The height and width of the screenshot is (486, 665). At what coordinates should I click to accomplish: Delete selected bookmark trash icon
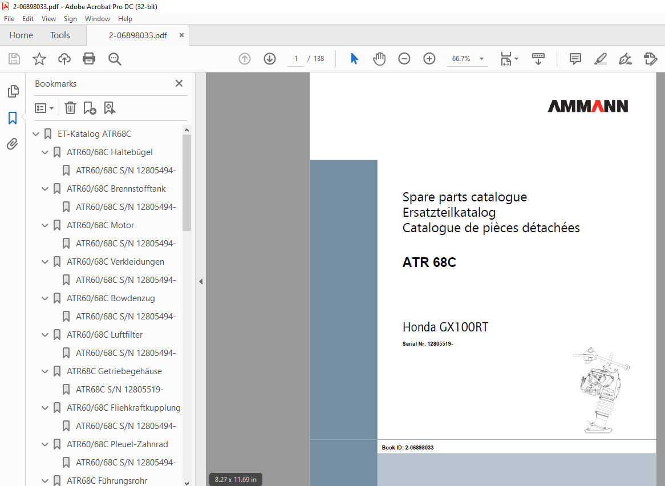click(x=70, y=108)
